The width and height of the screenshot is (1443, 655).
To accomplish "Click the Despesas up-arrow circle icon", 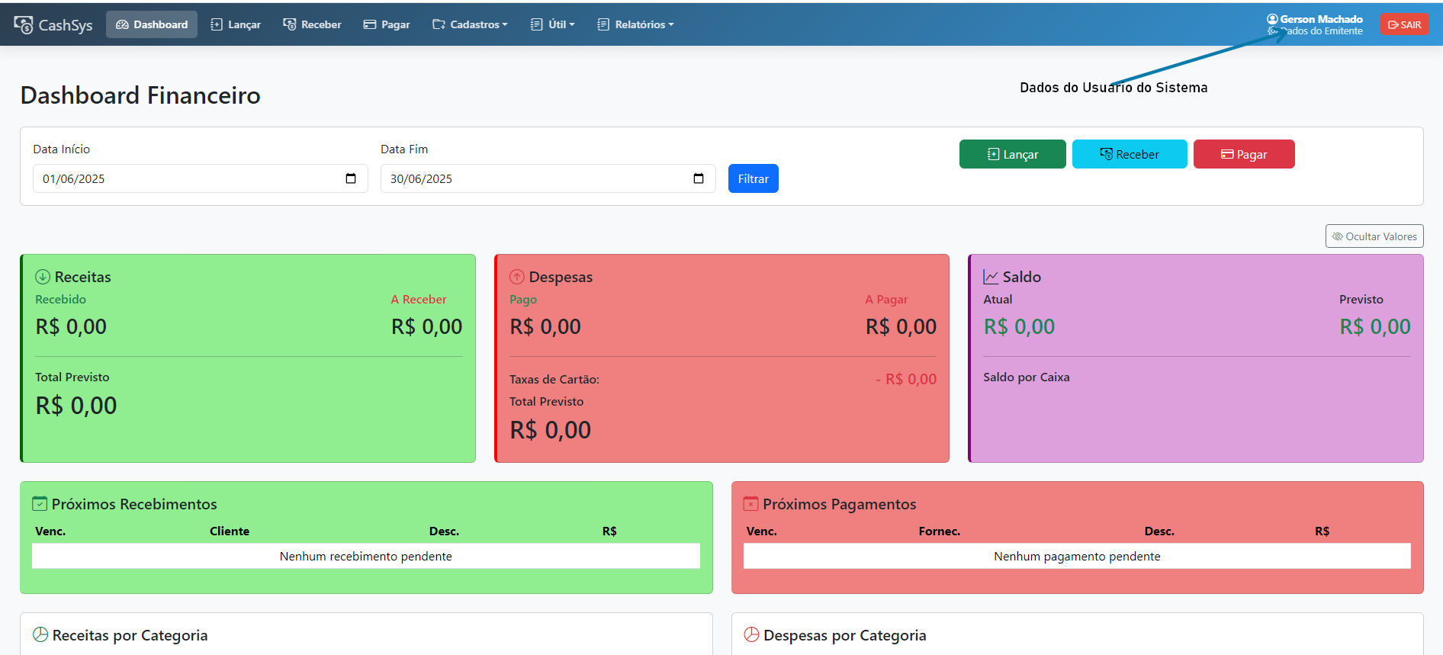I will click(x=517, y=277).
